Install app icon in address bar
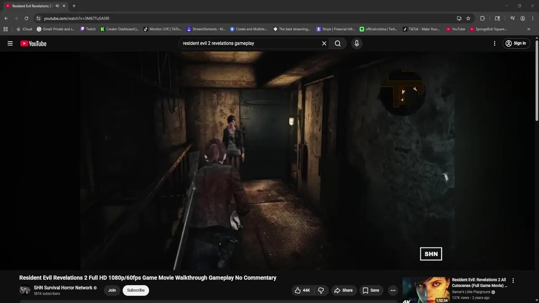This screenshot has height=303, width=539. click(x=459, y=19)
